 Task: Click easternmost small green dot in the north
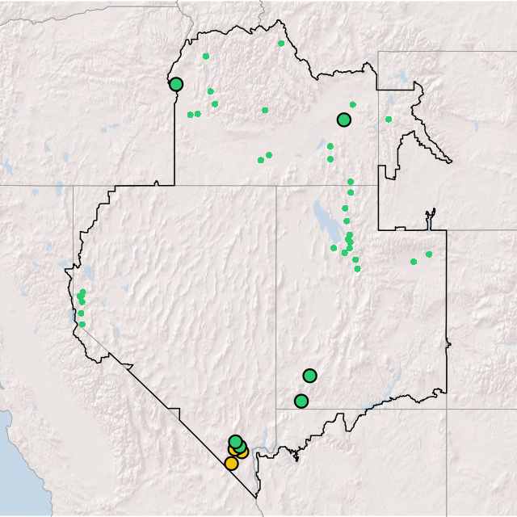pyautogui.click(x=389, y=120)
